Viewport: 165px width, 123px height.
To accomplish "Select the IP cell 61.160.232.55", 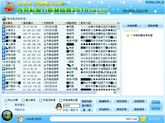I will point(31,48).
